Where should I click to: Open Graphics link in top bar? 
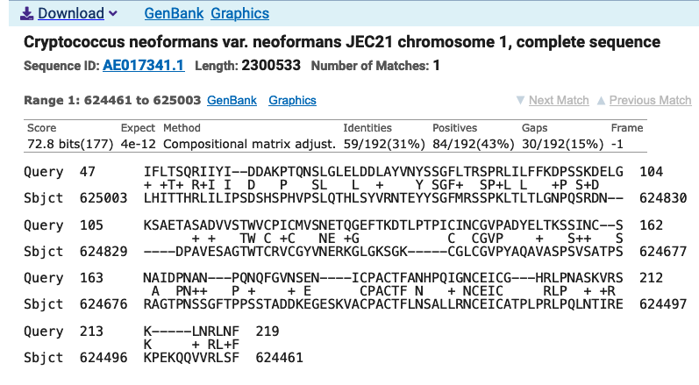click(x=239, y=13)
